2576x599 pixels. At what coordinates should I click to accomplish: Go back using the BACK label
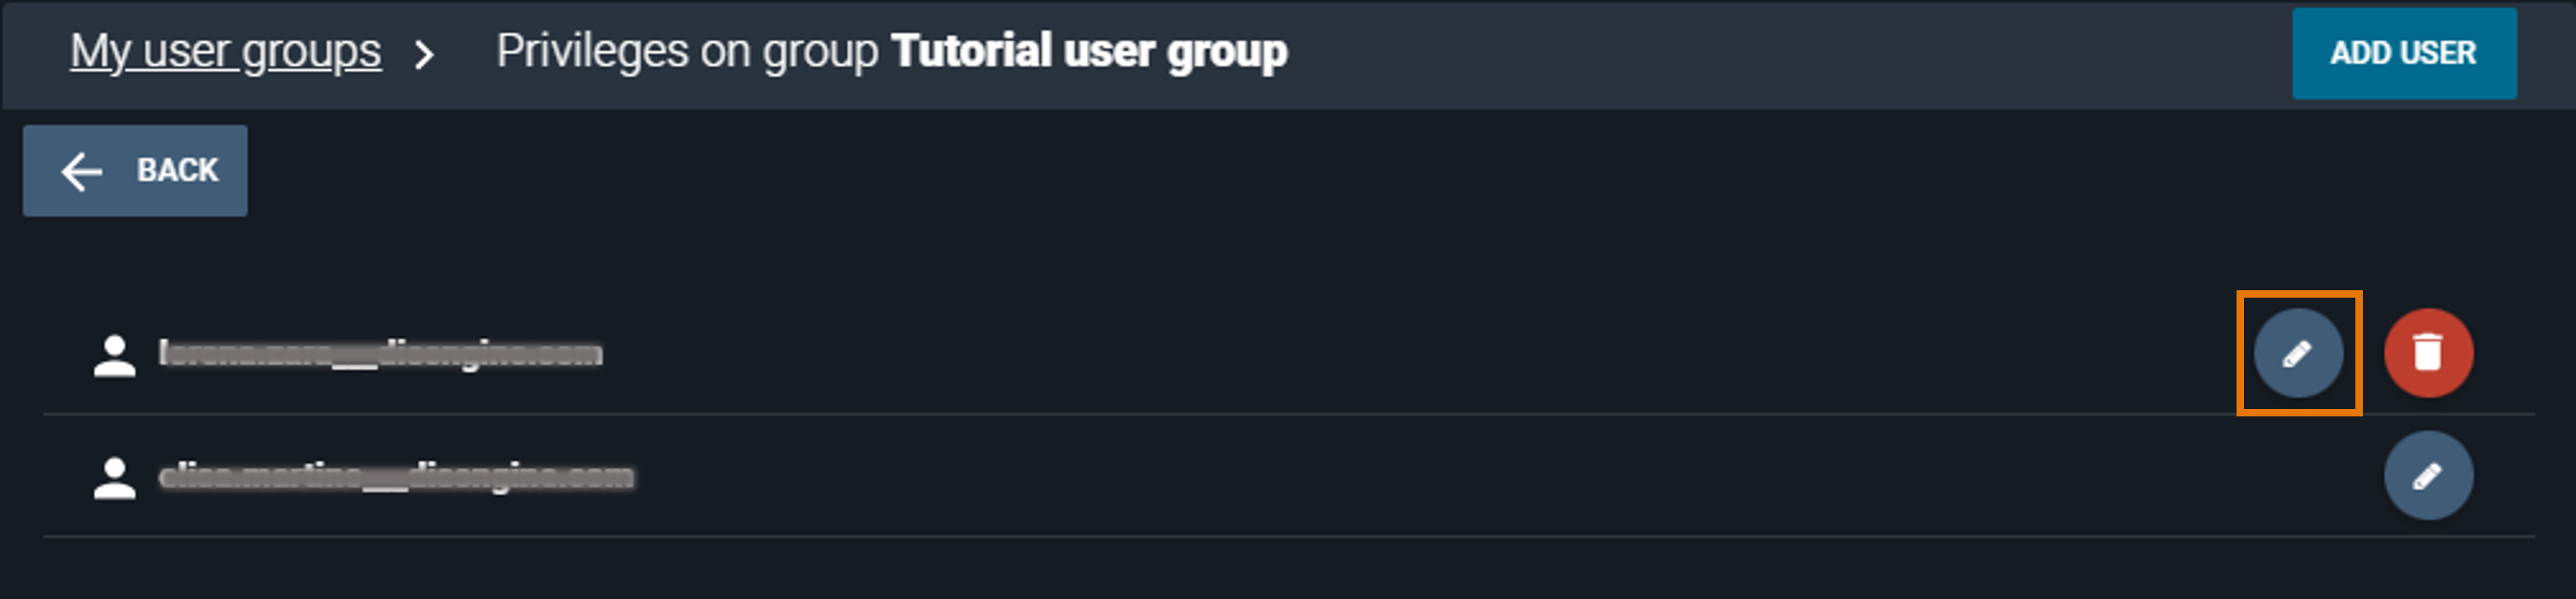tap(177, 171)
